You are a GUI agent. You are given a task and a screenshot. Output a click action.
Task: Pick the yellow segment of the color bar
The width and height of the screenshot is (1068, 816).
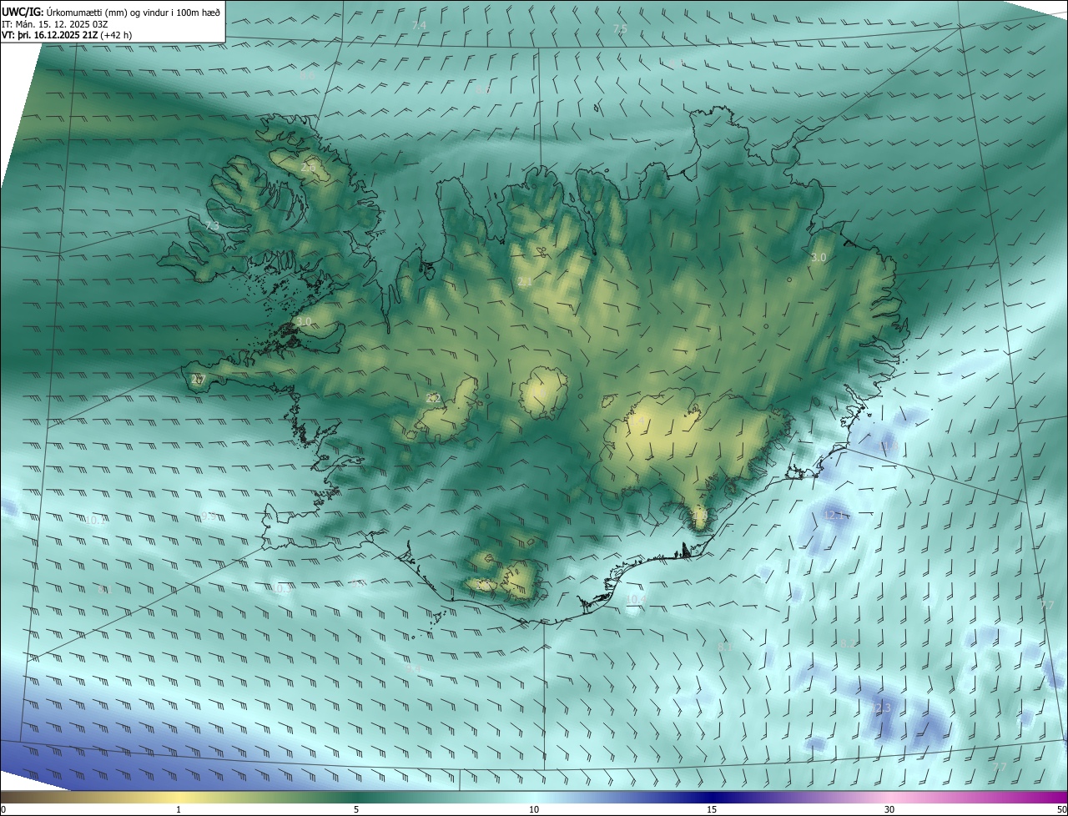point(179,797)
